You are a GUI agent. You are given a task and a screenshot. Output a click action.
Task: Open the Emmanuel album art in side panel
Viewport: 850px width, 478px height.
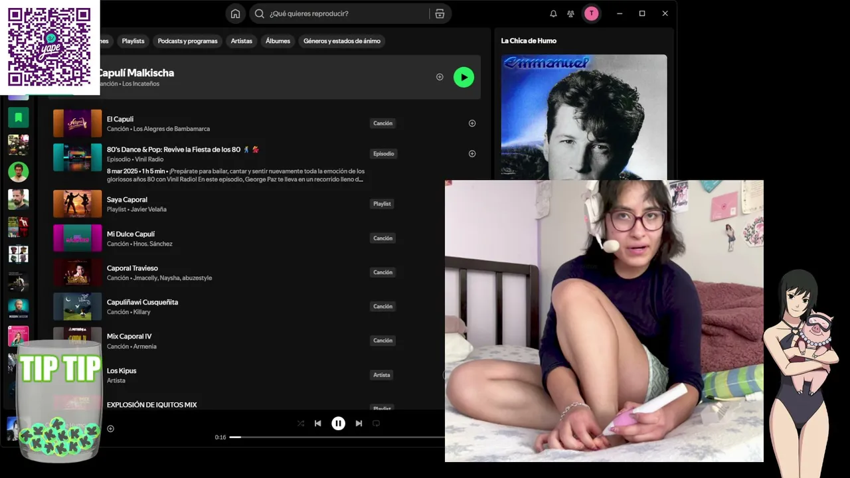pos(584,117)
